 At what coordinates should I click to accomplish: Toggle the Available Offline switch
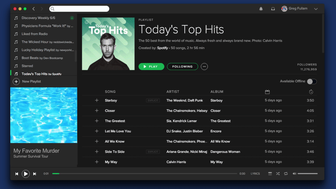[312, 81]
